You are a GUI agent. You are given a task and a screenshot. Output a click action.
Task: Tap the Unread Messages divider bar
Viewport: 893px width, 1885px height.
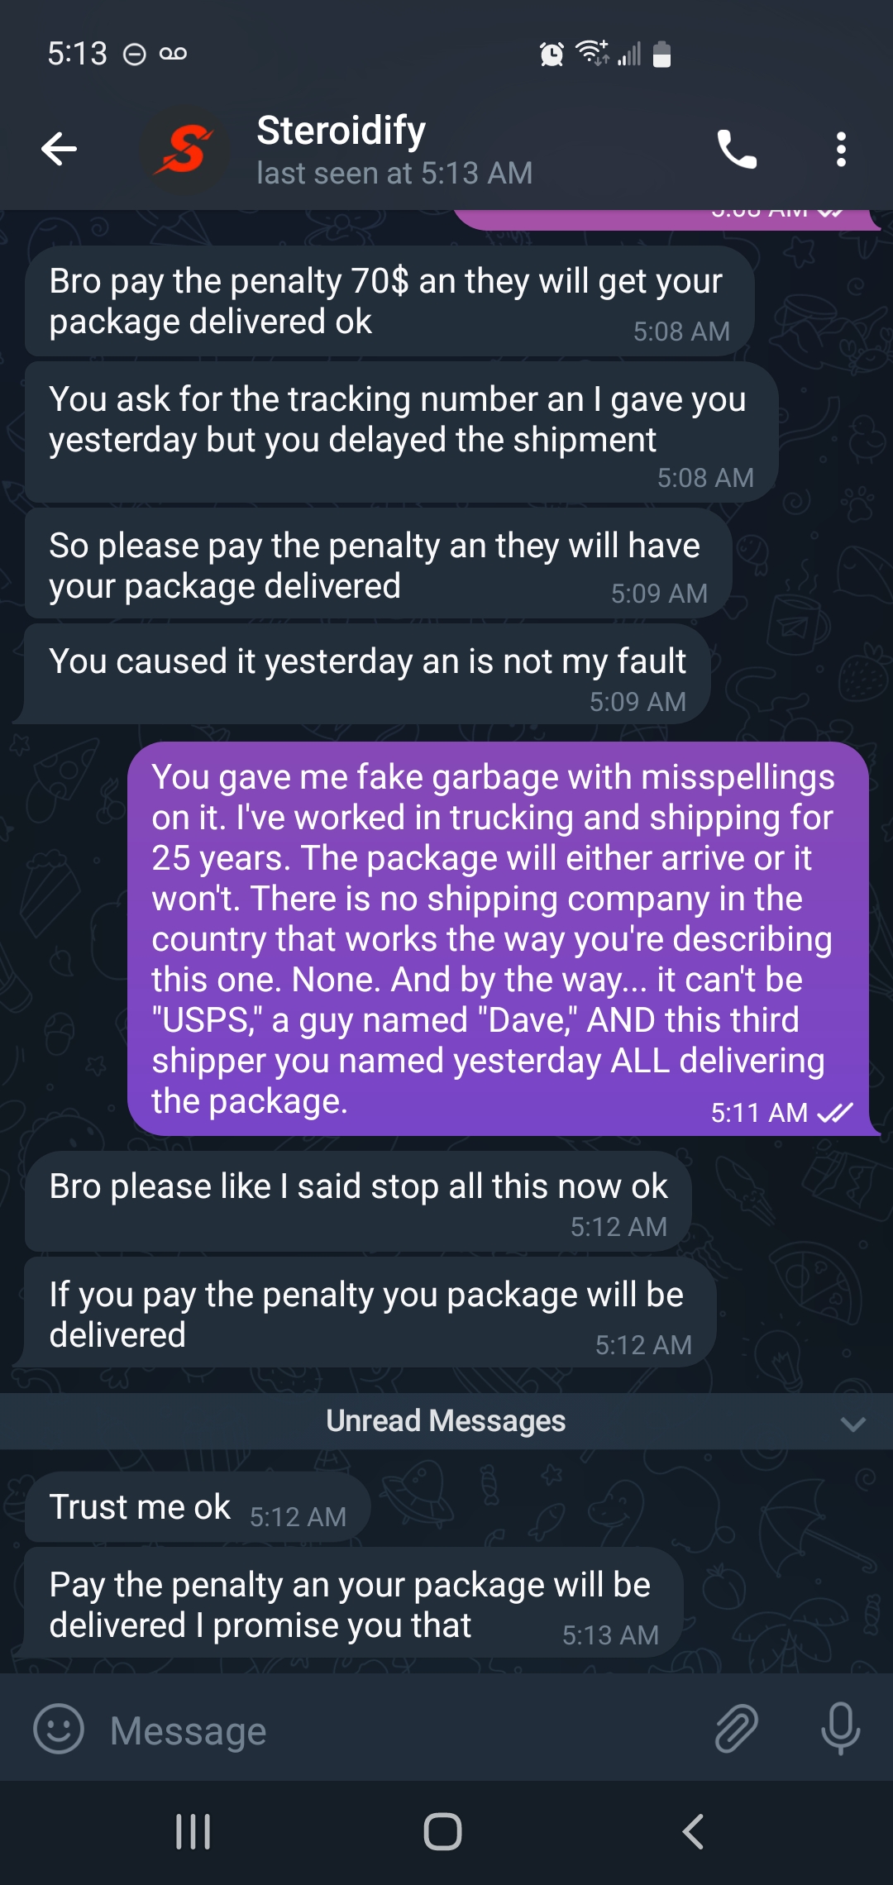(446, 1421)
